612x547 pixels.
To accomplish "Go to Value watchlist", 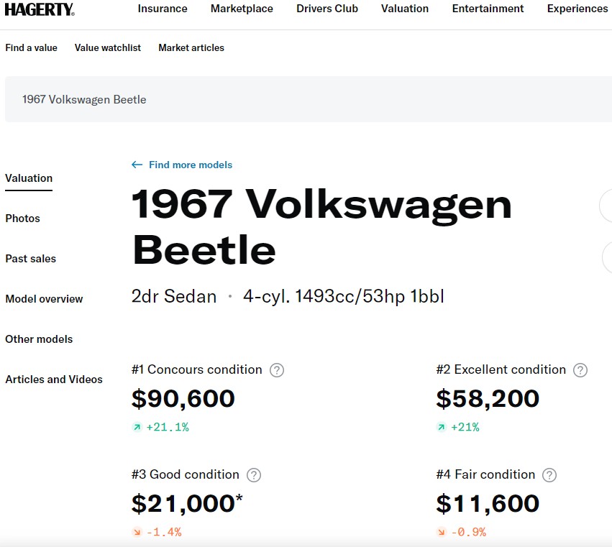I will tap(108, 47).
